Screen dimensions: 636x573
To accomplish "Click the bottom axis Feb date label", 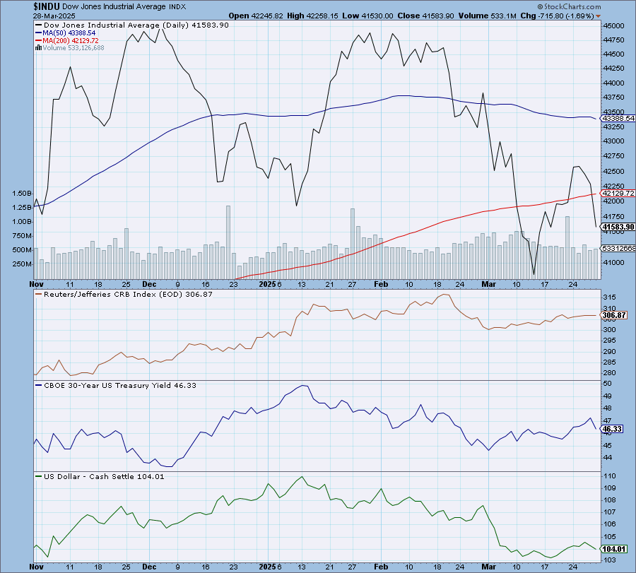I will 381,567.
